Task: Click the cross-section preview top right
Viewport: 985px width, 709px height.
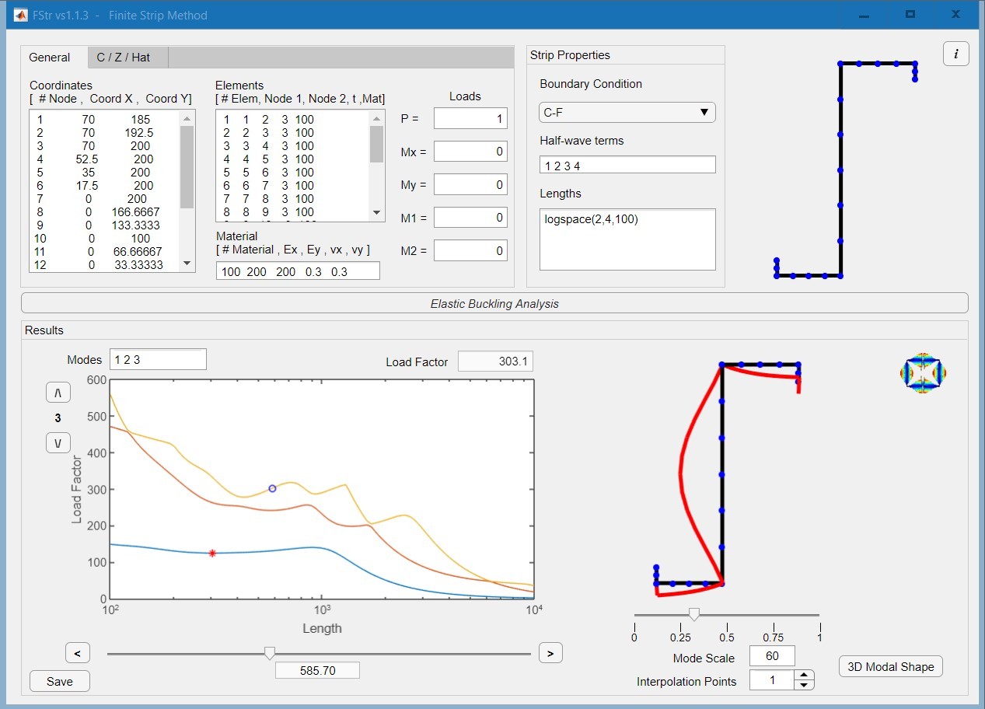Action: [x=846, y=170]
